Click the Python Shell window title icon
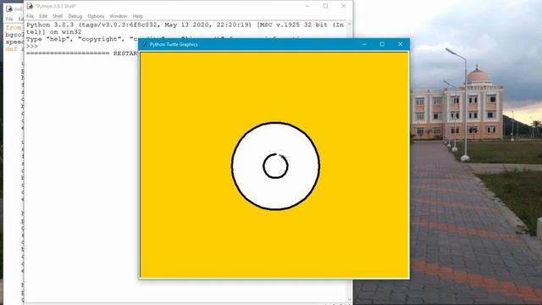542x305 pixels. (x=30, y=6)
